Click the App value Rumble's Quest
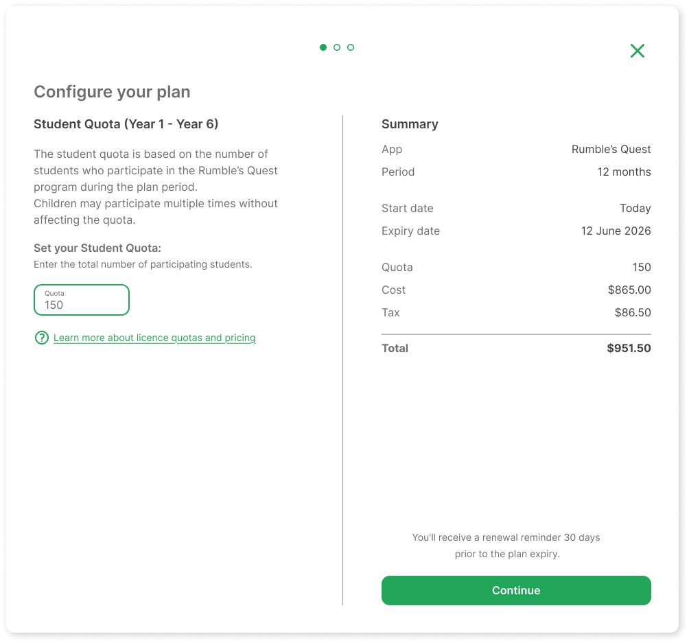 611,150
